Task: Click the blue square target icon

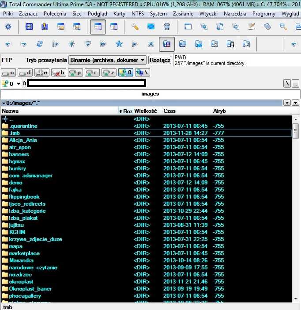Action: [29, 27]
